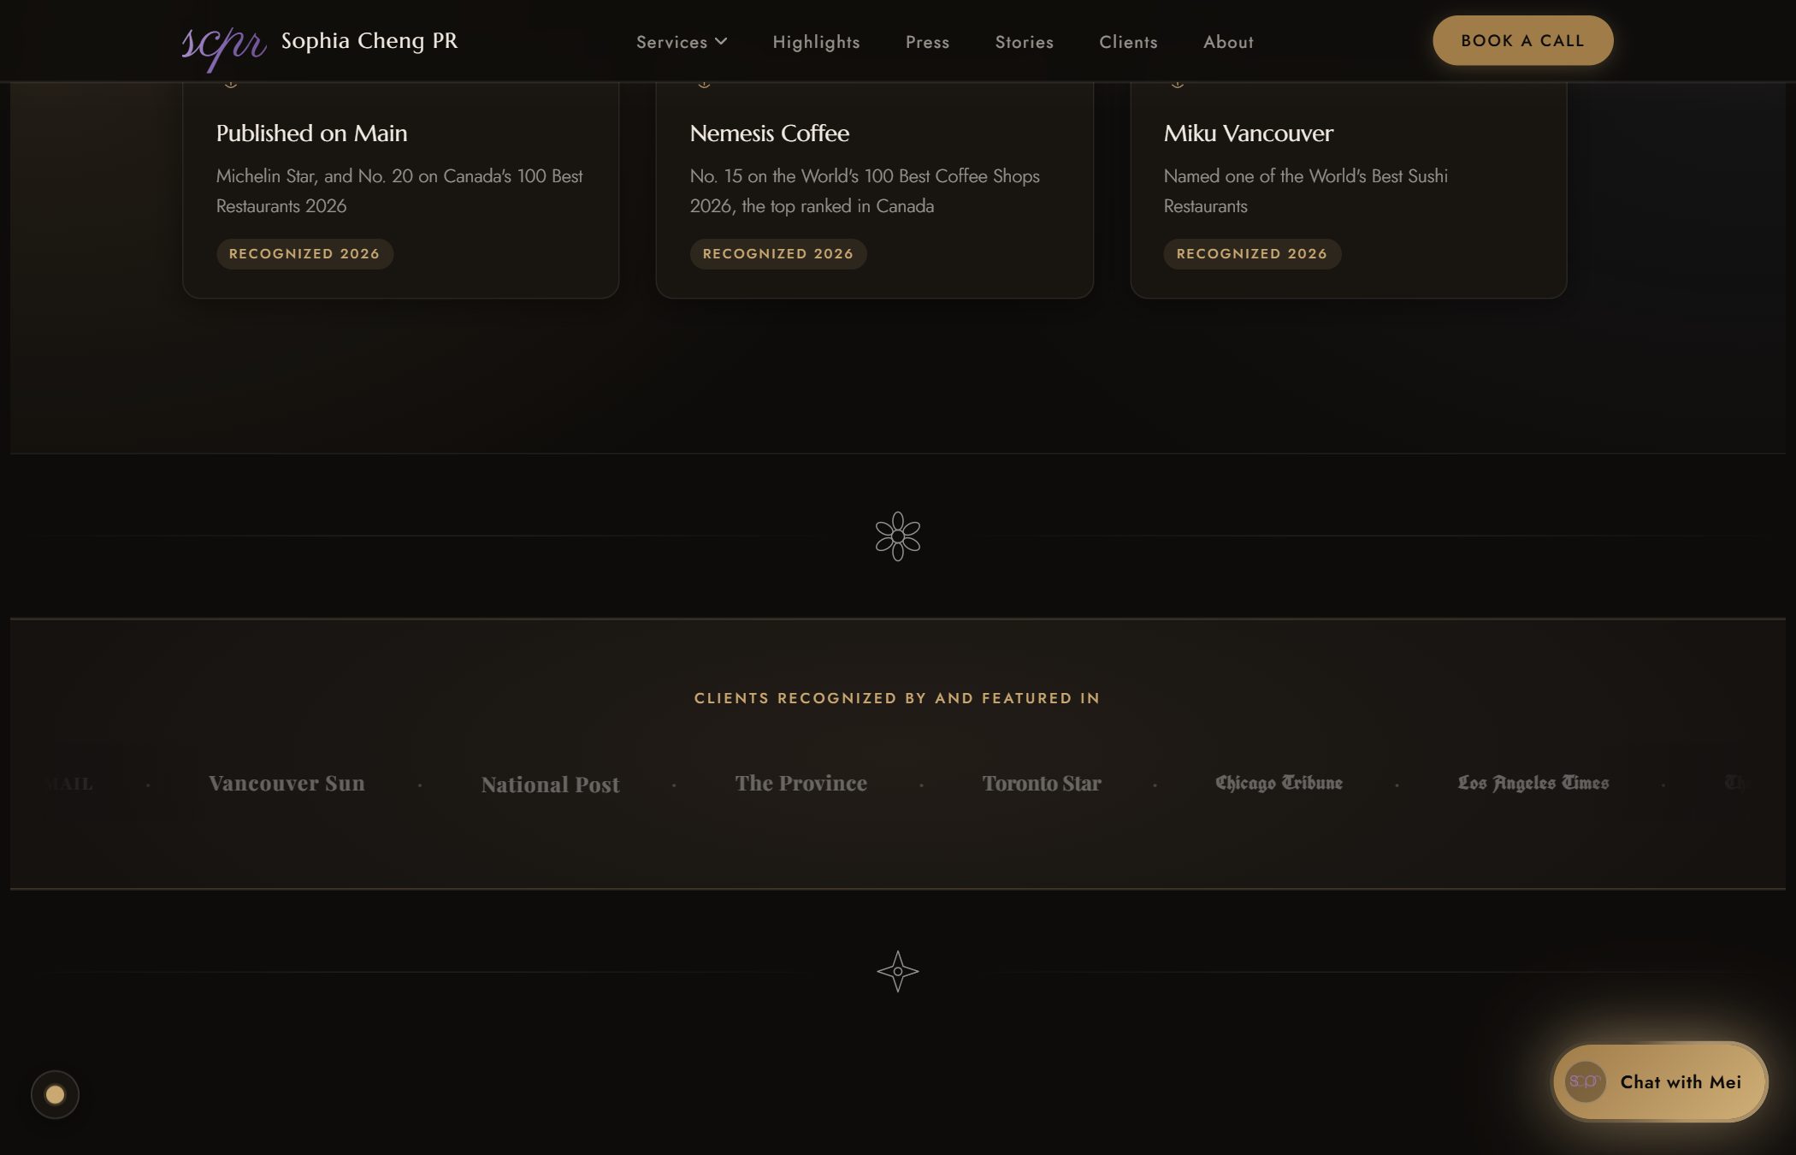Click the National Post logo

(x=550, y=785)
